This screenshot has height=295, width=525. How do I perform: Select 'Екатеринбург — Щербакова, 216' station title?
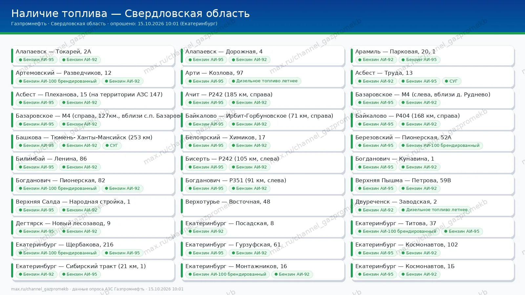pyautogui.click(x=64, y=245)
